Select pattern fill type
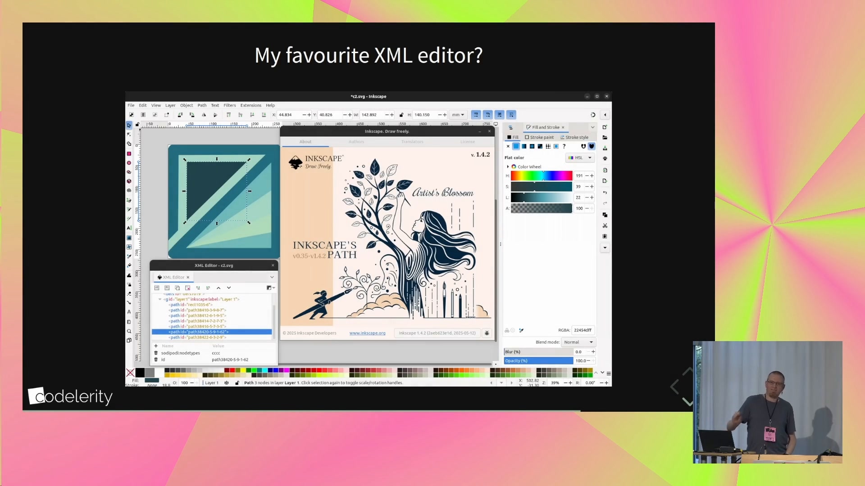The image size is (865, 486). (x=548, y=146)
